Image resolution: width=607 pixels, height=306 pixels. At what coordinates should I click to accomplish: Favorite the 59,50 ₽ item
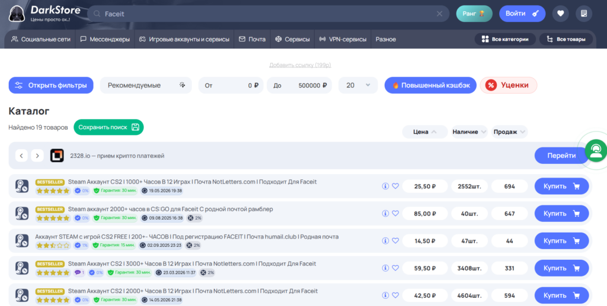coord(395,268)
